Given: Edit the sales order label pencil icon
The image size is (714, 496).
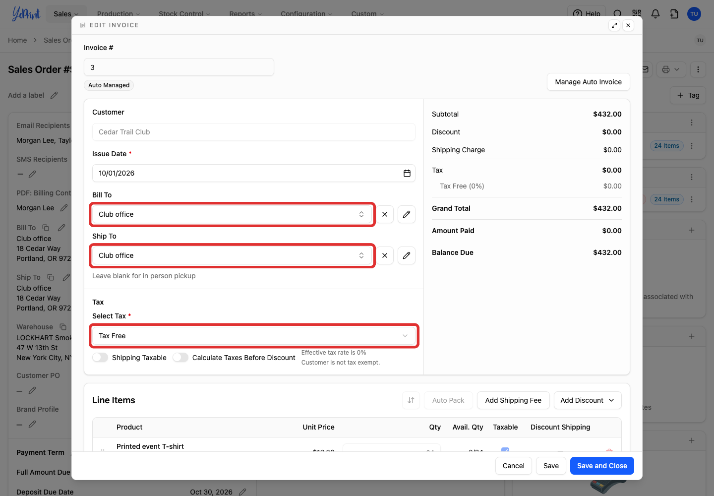Looking at the screenshot, I should point(54,95).
